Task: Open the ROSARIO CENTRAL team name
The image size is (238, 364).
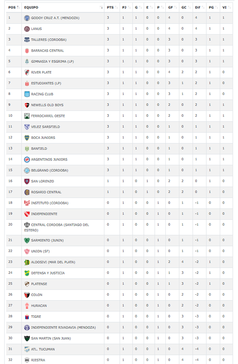Action: pyautogui.click(x=47, y=192)
